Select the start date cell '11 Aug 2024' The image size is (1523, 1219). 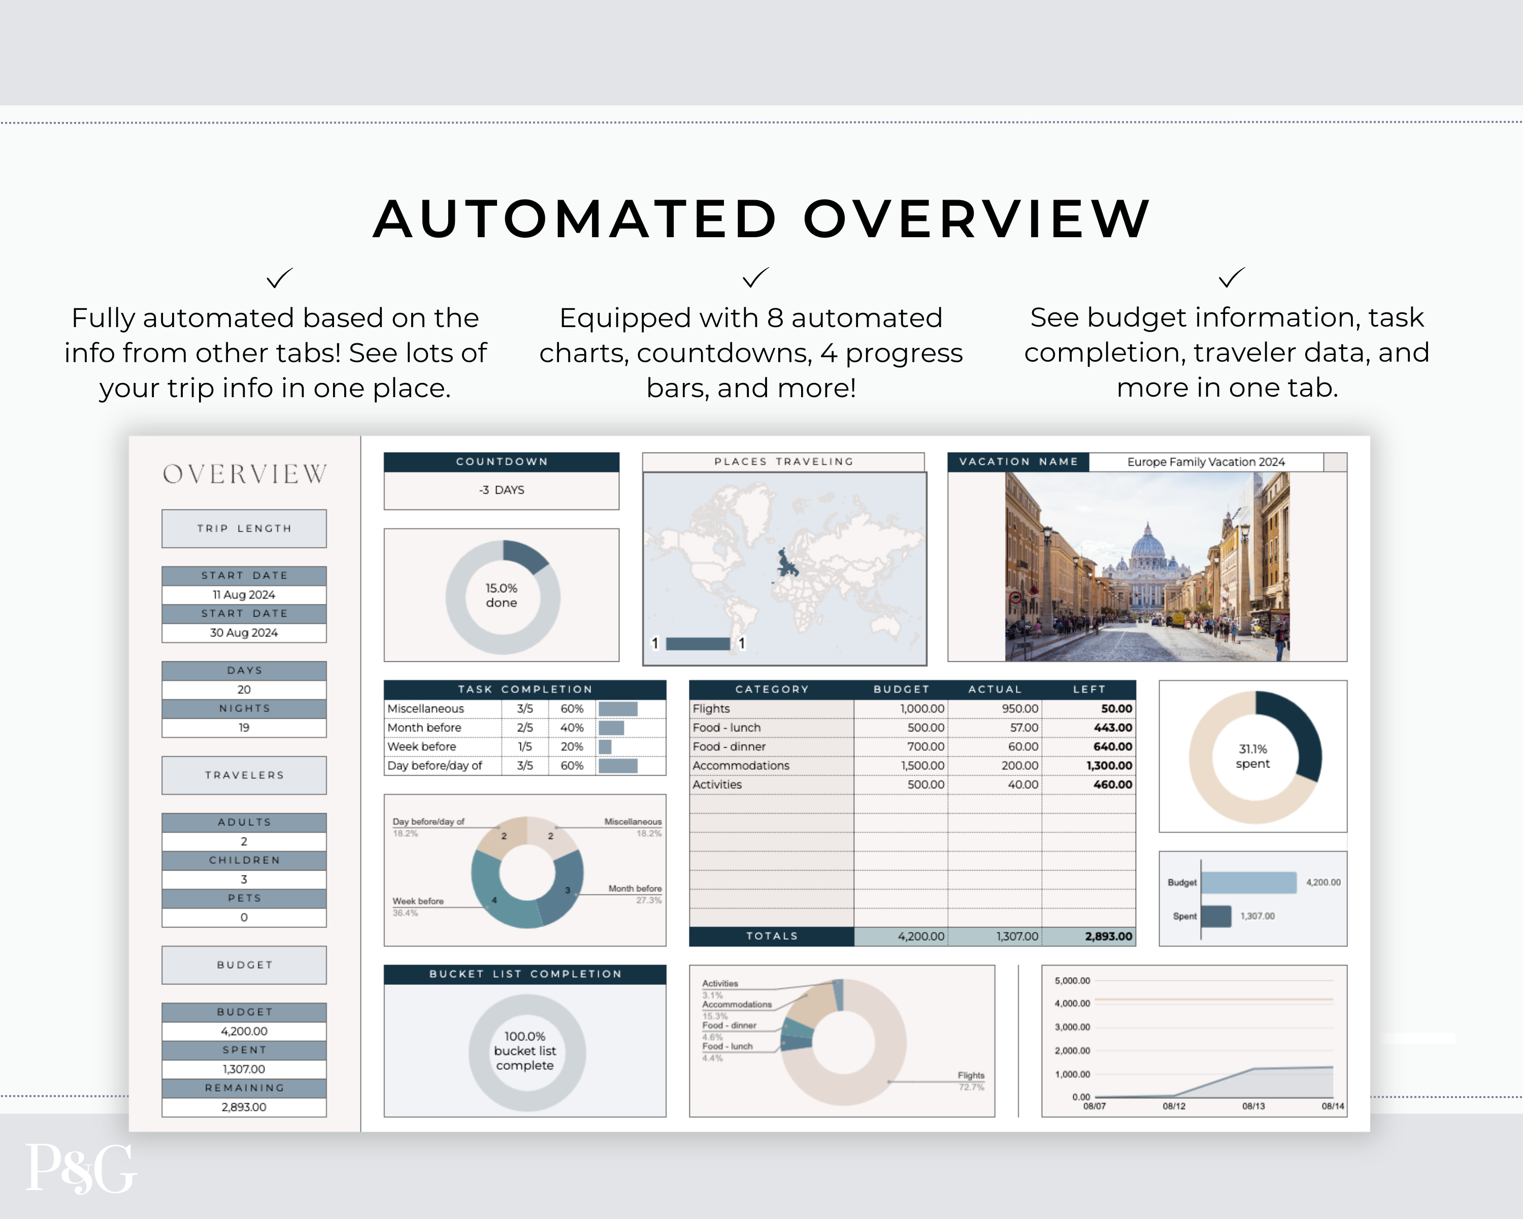coord(244,595)
